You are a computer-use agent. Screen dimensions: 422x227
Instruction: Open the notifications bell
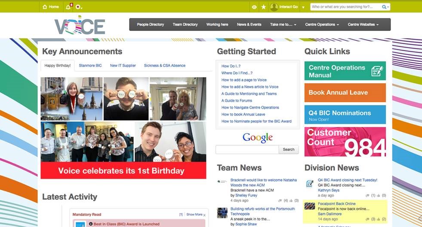click(68, 7)
